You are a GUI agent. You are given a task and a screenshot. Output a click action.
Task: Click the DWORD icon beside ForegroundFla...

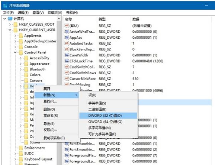pos(67,155)
